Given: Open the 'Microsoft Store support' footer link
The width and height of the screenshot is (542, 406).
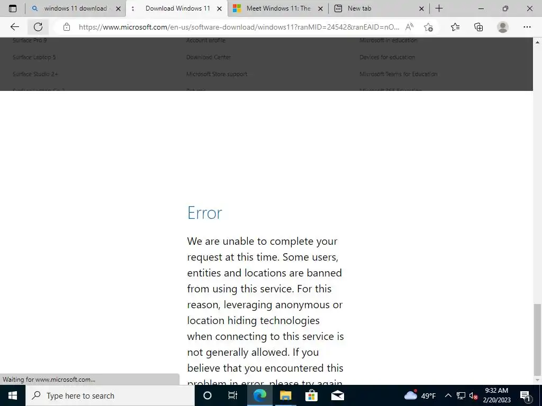Looking at the screenshot, I should [216, 74].
